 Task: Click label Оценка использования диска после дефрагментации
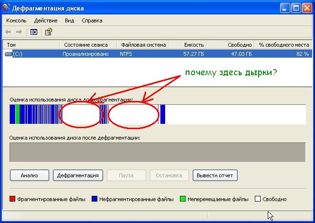tap(75, 138)
